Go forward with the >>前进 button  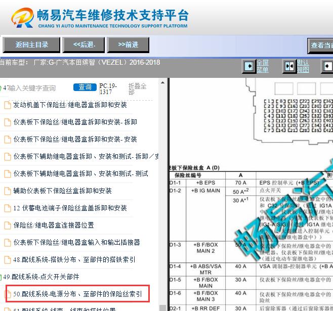tap(128, 45)
